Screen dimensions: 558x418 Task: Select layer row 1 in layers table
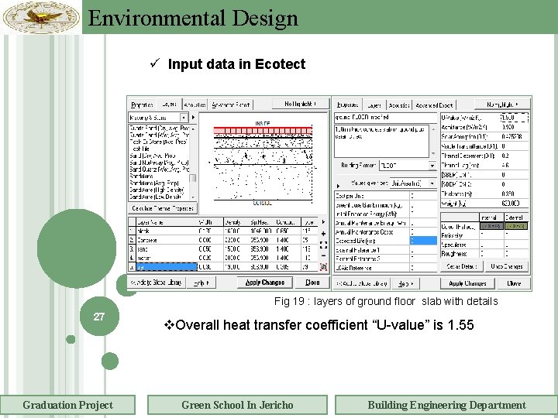[222, 231]
